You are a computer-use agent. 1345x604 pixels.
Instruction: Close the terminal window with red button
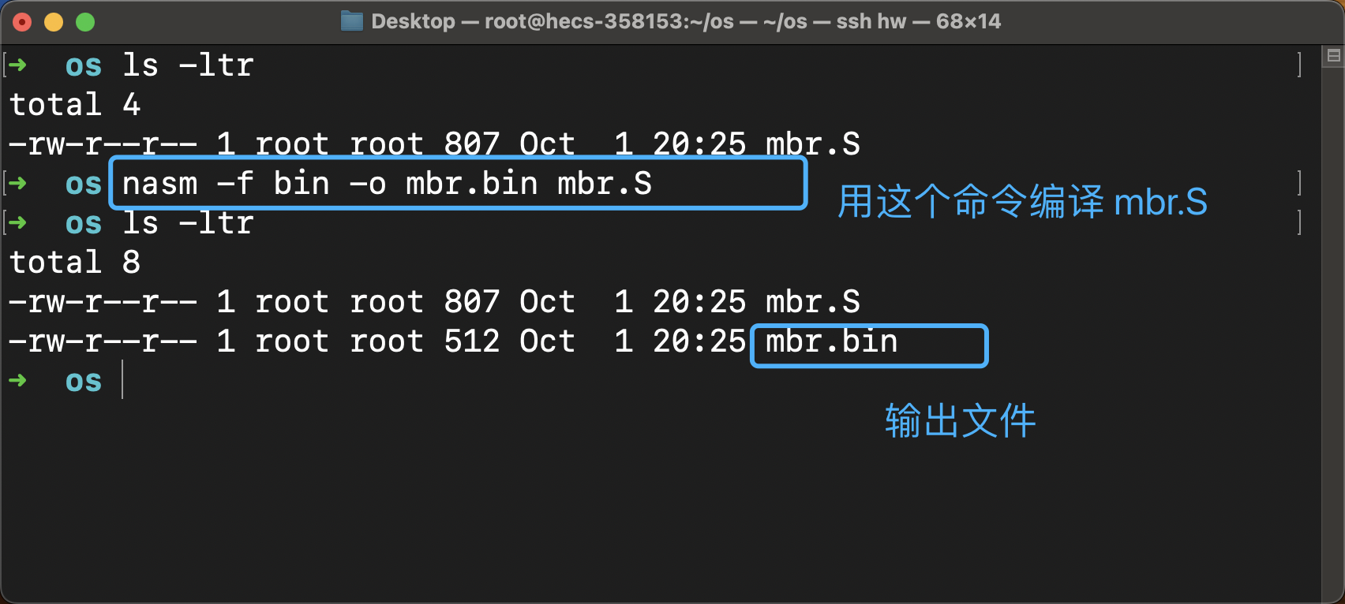22,22
